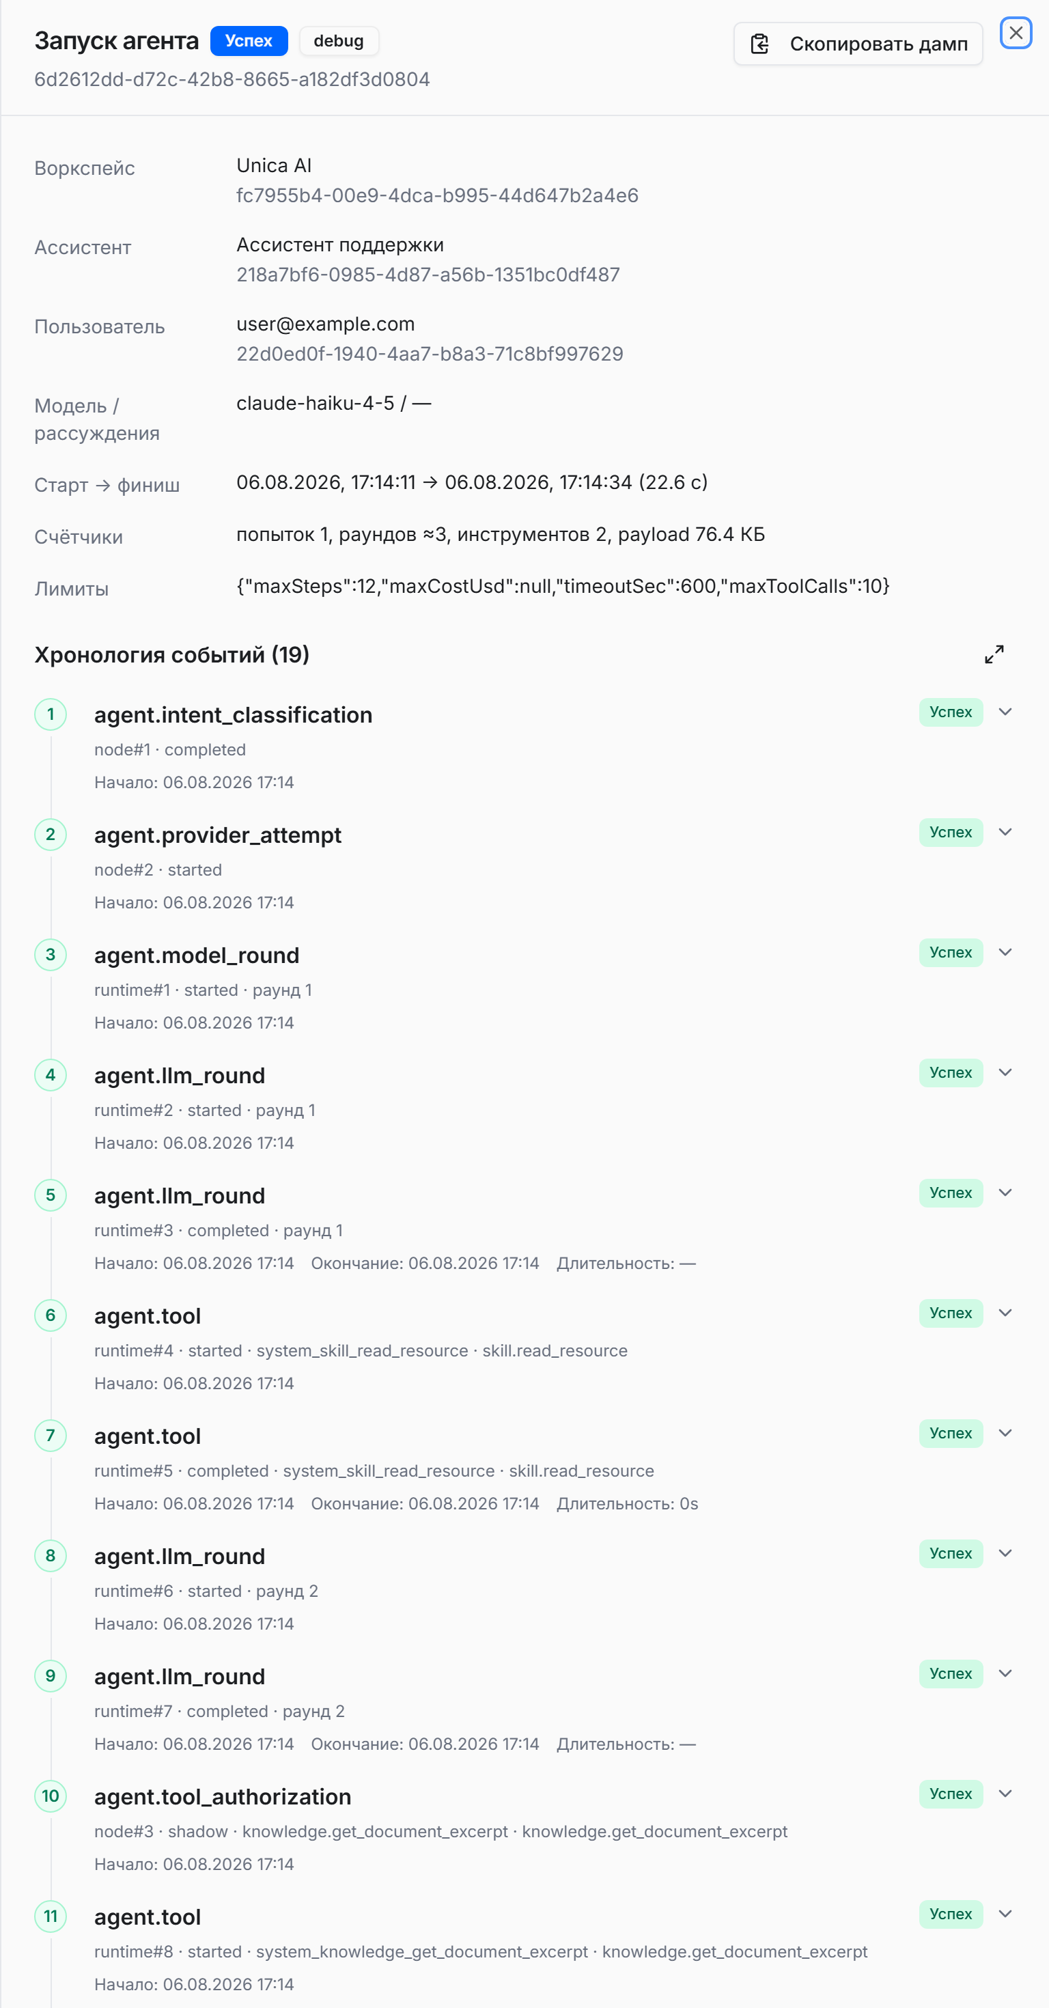Image resolution: width=1049 pixels, height=2008 pixels.
Task: Click the user@example.com user entry
Action: point(326,324)
